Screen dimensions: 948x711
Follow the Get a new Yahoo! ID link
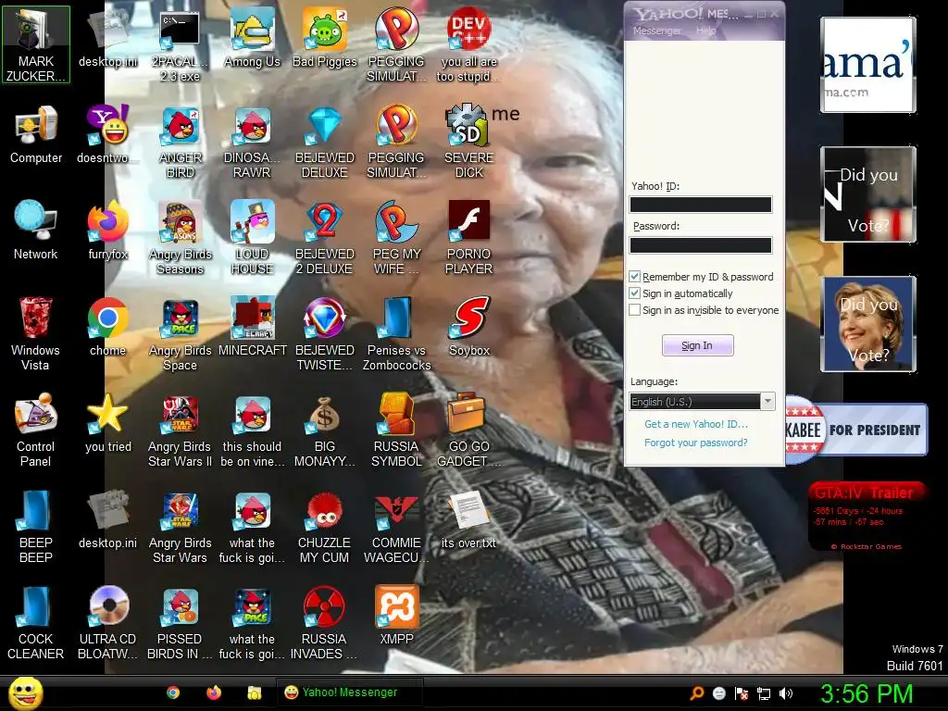[x=696, y=424]
